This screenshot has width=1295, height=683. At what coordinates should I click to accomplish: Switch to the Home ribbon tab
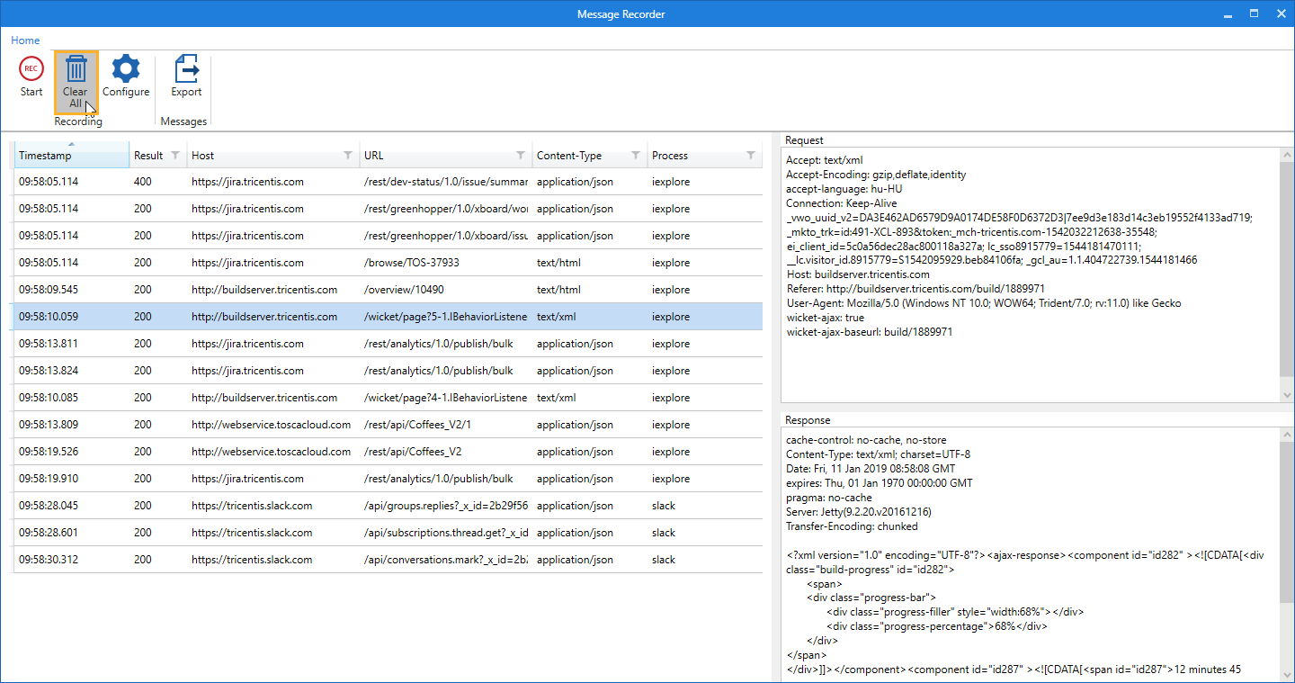click(25, 40)
